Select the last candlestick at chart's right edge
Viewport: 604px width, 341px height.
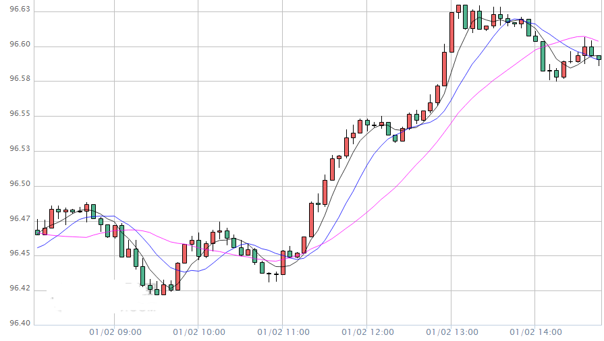pos(599,58)
